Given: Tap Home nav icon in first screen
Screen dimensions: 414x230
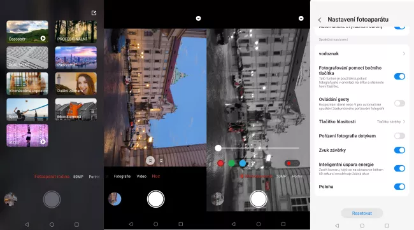Looking at the screenshot, I should (x=52, y=224).
